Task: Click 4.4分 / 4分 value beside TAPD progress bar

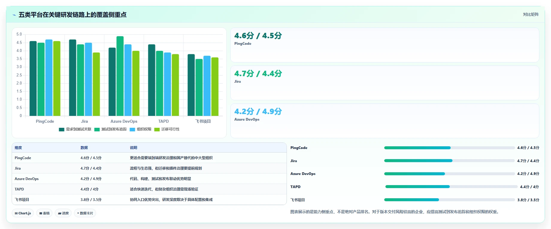Action: click(529, 187)
